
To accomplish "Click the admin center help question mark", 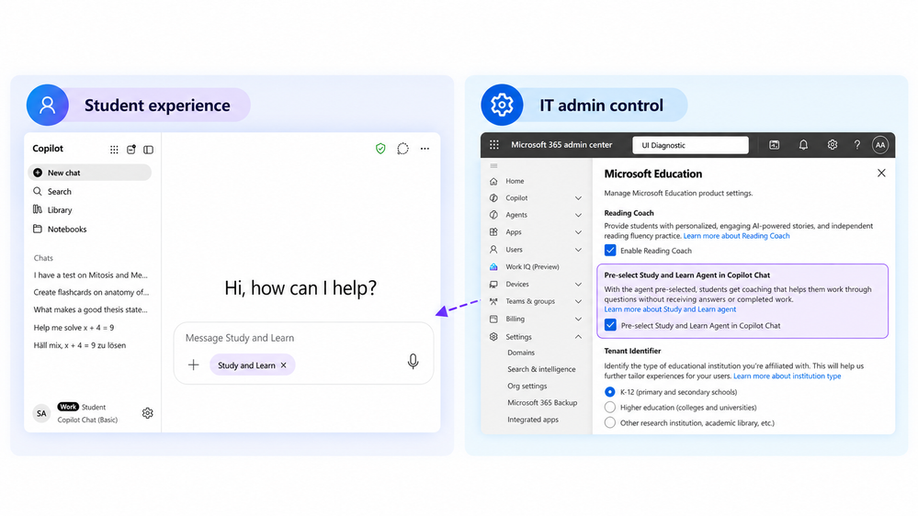I will point(857,145).
